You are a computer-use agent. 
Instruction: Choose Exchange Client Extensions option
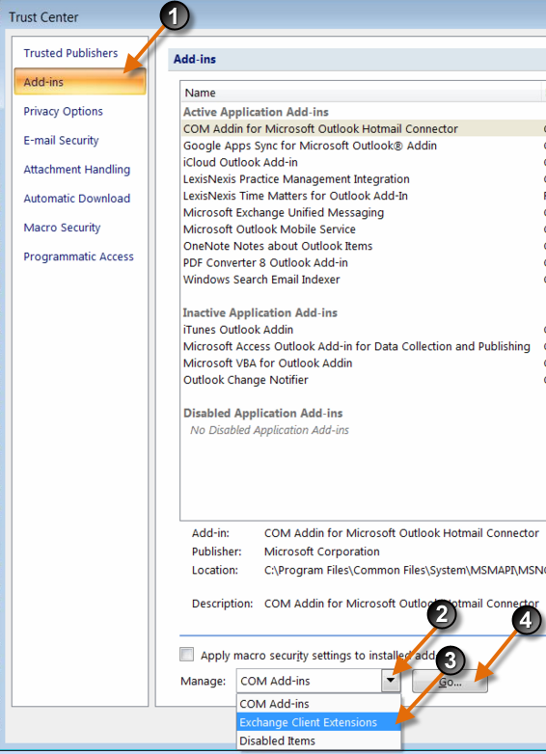click(318, 722)
